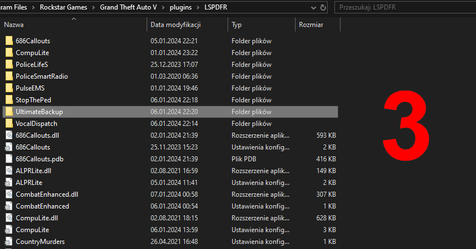This screenshot has height=249, width=476.
Task: Click the 628 KB size cell
Action: point(326,218)
